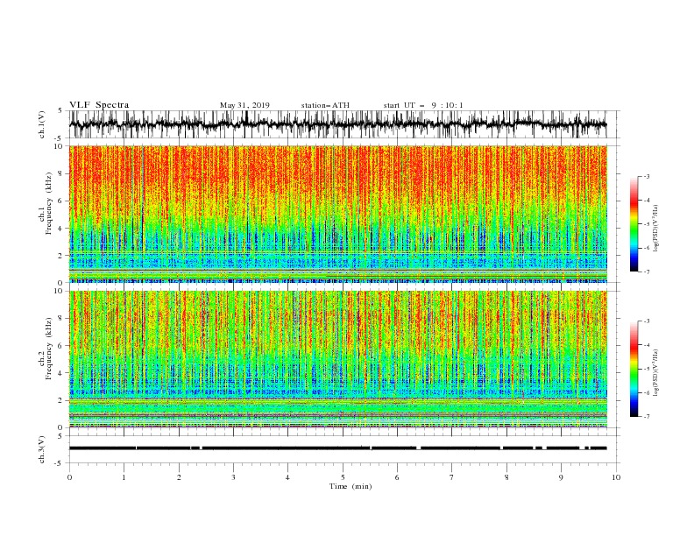Click the "5" tick on the ch.1(V) axis

(x=60, y=111)
